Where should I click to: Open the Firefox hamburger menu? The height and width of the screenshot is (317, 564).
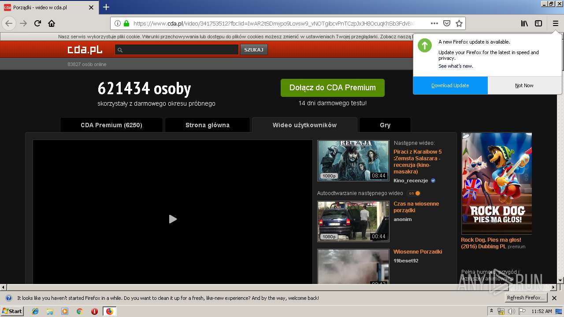(555, 23)
